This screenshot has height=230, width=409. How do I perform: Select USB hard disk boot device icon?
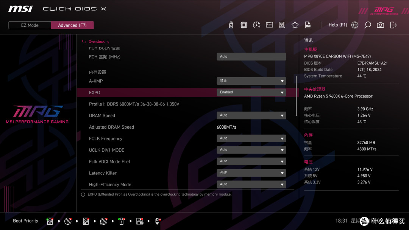coord(86,221)
